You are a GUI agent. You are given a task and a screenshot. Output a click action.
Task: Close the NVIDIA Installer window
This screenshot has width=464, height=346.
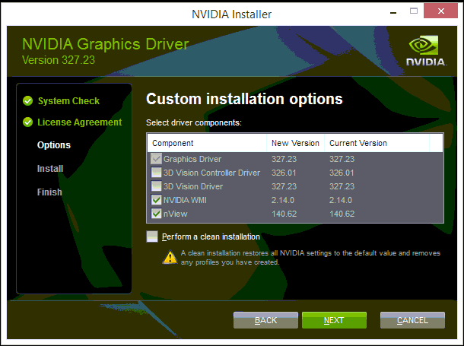point(441,11)
